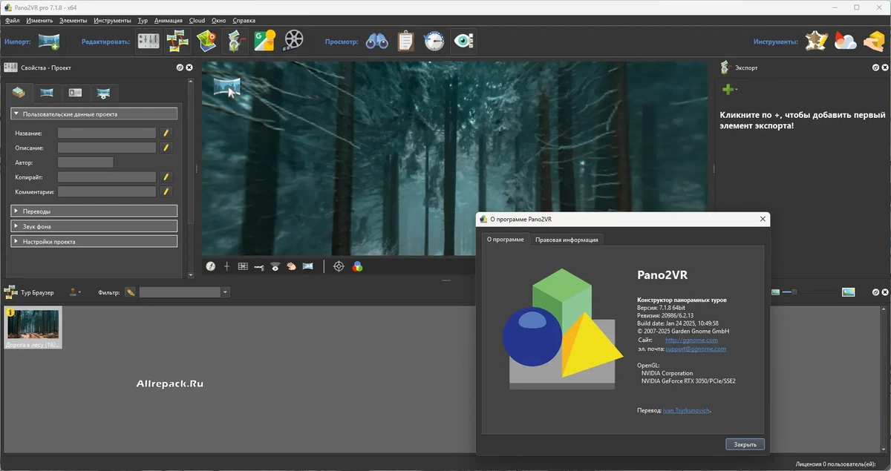Click the barrier gate icon under viewer
The width and height of the screenshot is (891, 471).
click(x=259, y=266)
